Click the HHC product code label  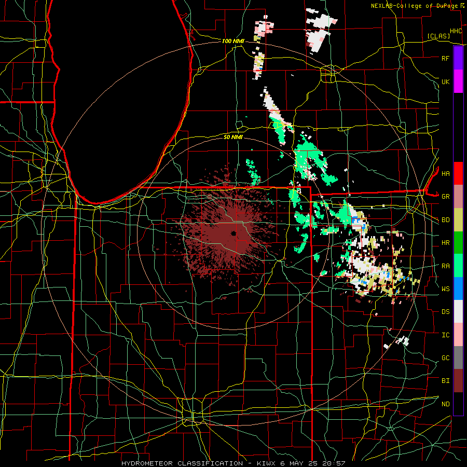pos(456,31)
